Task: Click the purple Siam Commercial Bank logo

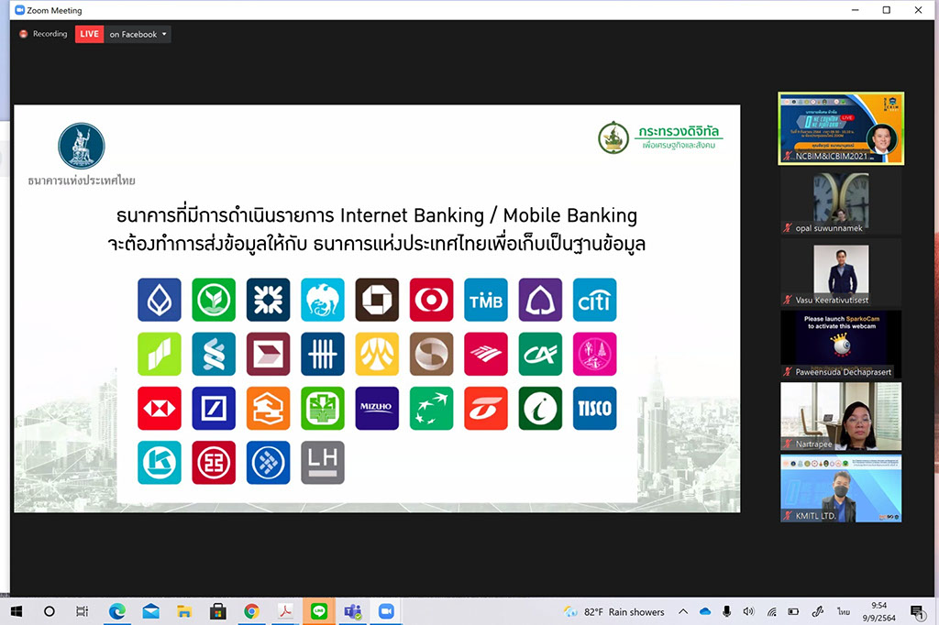Action: click(x=540, y=300)
